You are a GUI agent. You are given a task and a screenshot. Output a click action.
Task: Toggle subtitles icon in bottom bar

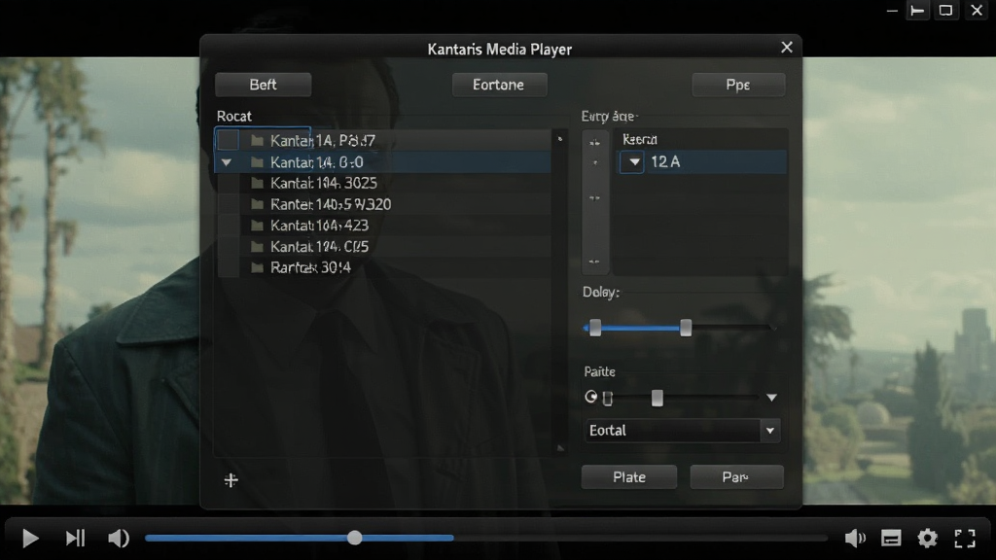(891, 539)
